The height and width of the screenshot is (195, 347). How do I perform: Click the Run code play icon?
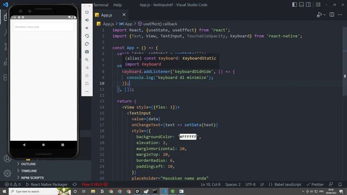click(x=319, y=15)
